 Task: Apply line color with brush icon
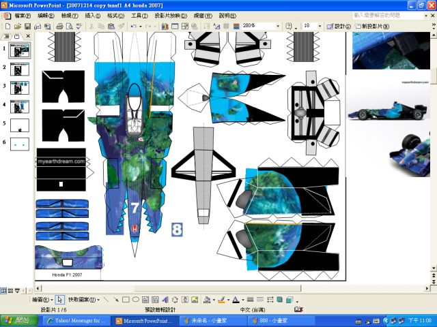point(221,300)
